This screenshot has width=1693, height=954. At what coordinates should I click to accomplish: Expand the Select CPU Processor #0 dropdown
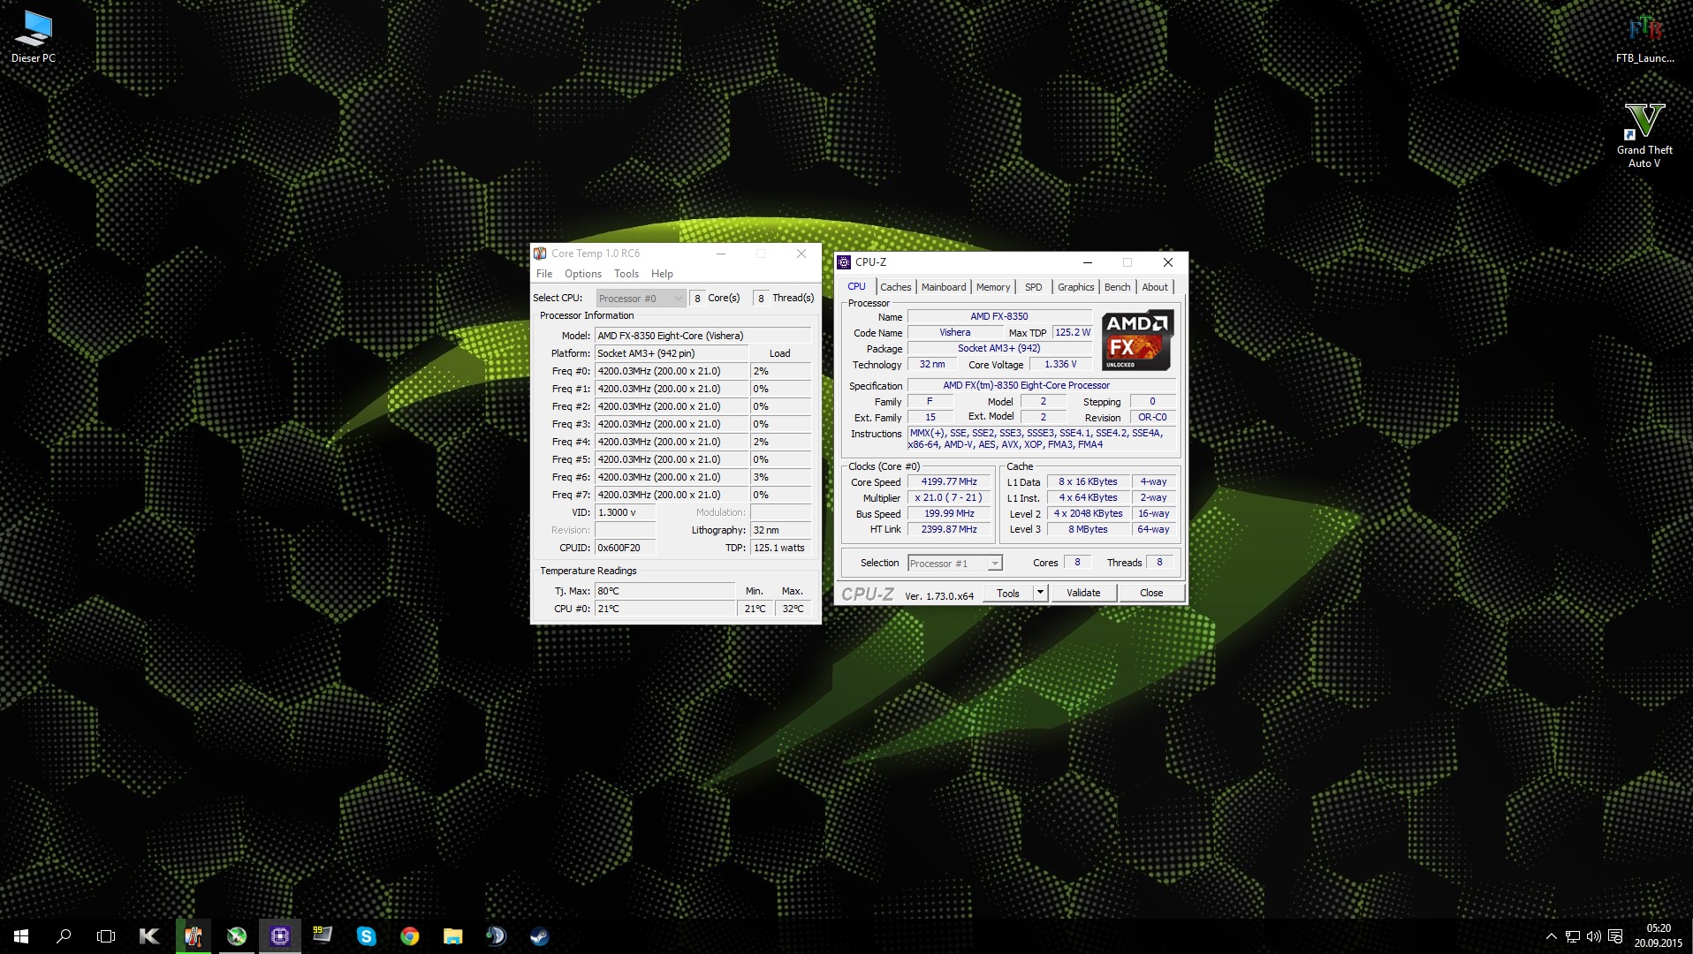pos(641,299)
